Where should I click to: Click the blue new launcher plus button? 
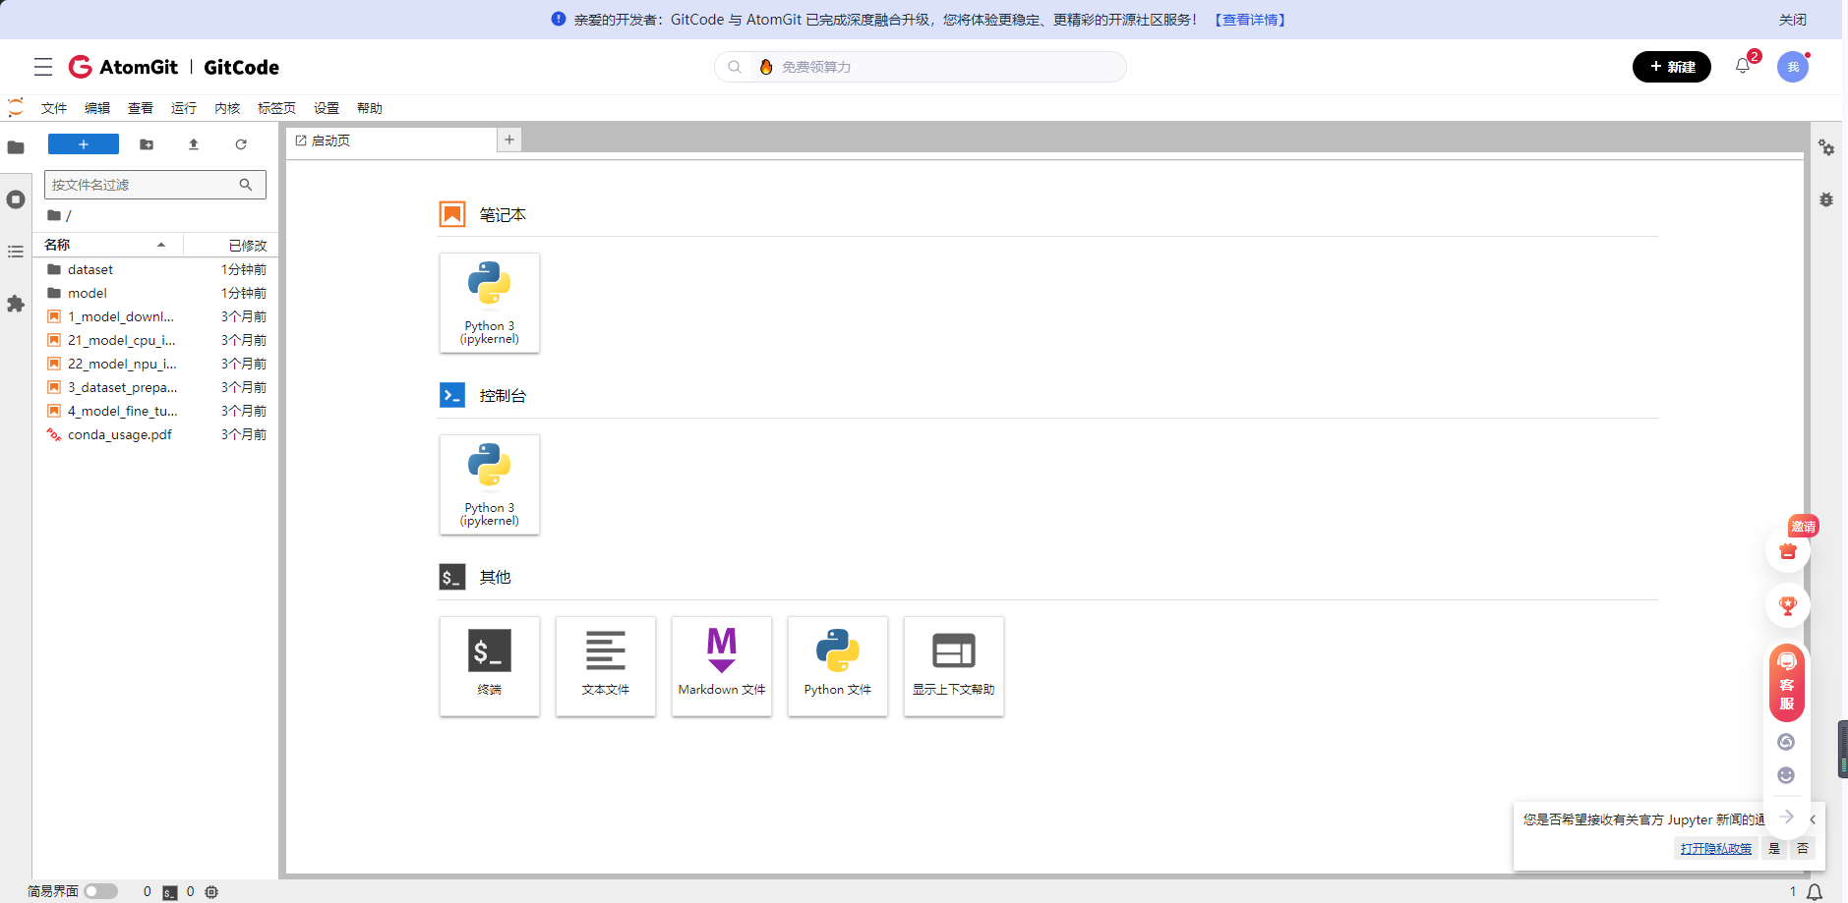pos(84,144)
